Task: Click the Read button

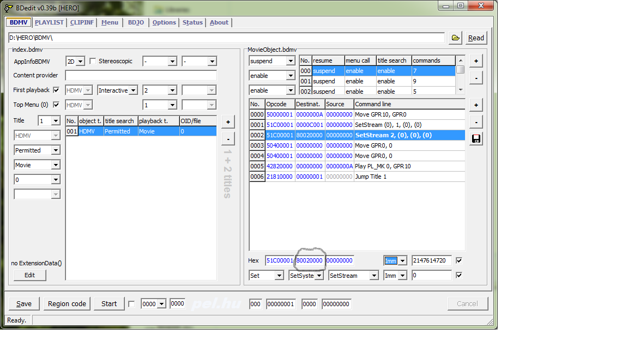Action: pos(476,38)
